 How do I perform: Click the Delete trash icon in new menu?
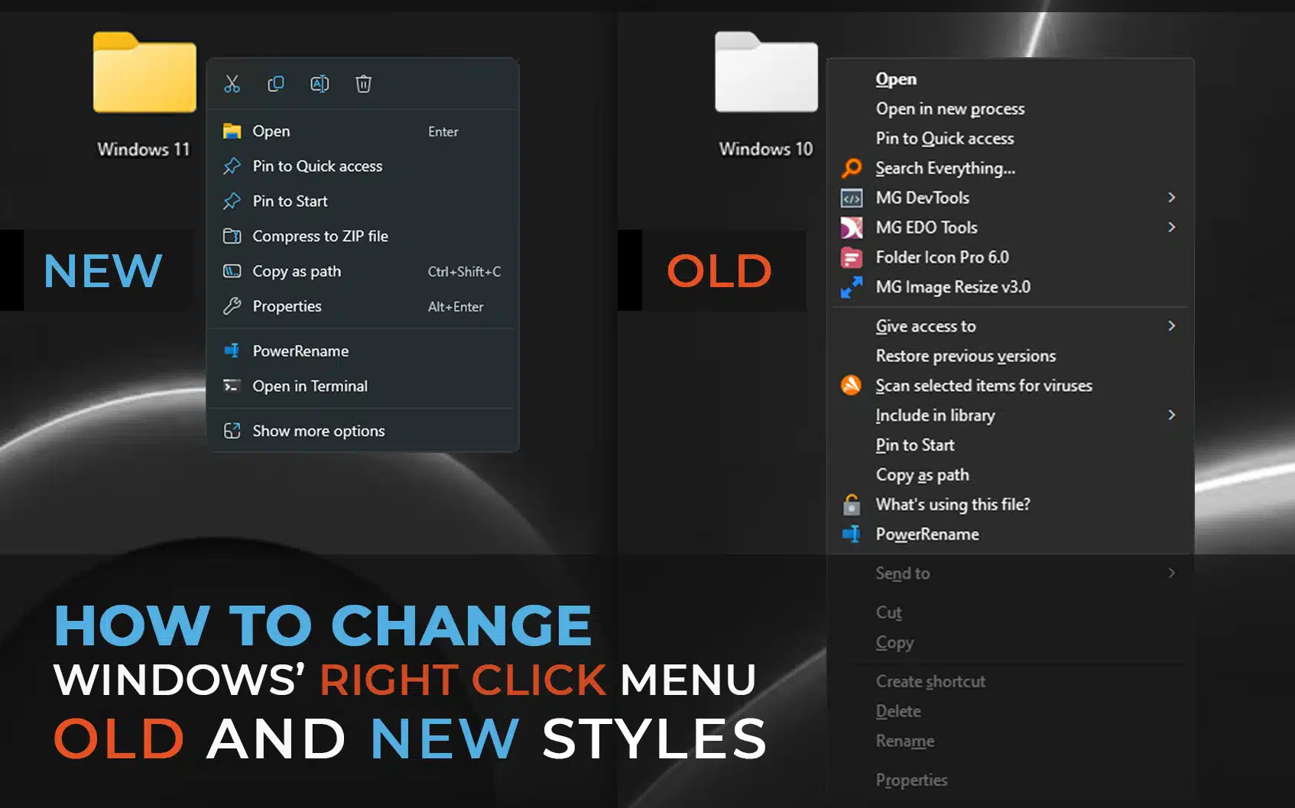point(364,84)
